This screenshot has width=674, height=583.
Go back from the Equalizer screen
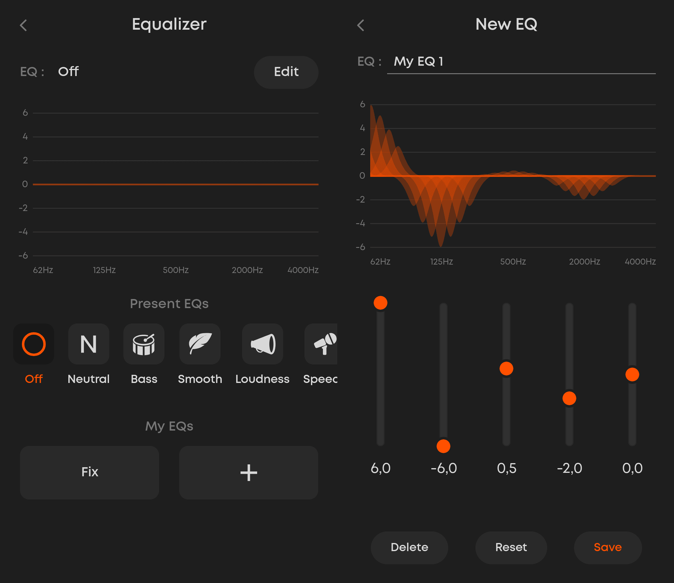point(24,25)
